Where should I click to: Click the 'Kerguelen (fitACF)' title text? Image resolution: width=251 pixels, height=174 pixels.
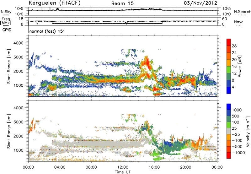click(x=54, y=3)
